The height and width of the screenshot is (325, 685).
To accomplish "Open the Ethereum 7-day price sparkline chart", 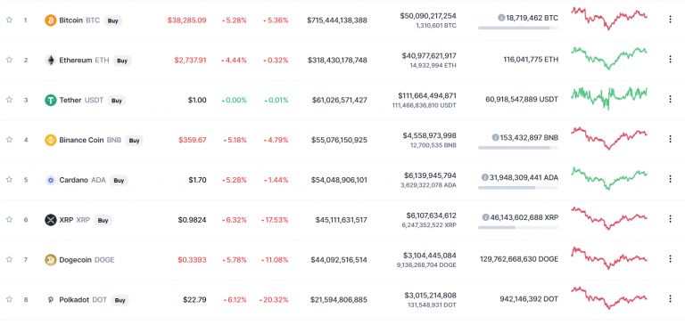I will 609,59.
